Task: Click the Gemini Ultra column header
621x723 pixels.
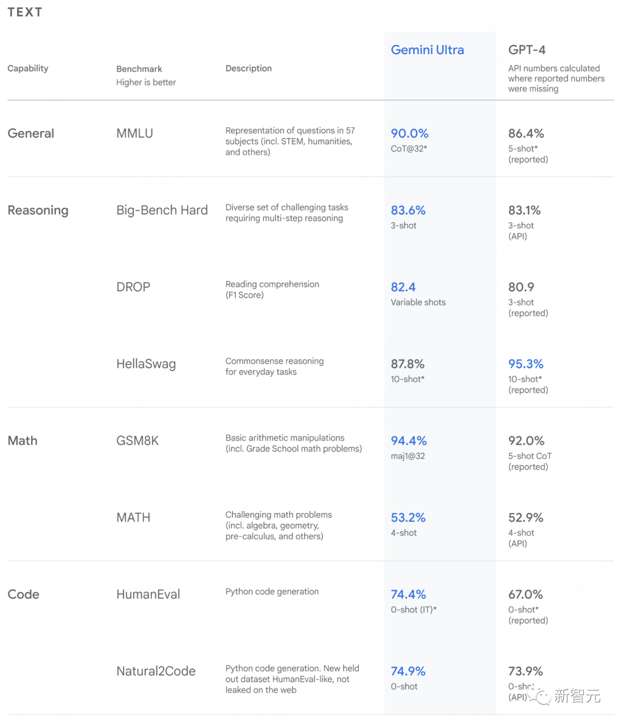Action: coord(427,50)
